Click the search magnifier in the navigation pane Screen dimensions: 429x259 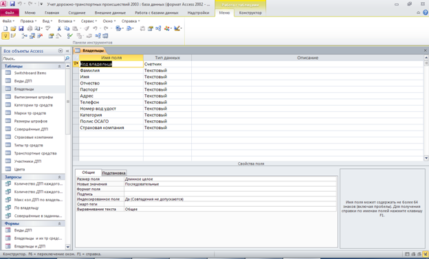[67, 58]
